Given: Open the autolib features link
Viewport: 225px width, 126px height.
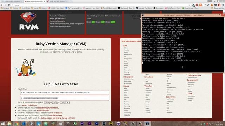Looking at the screenshot, I should pos(43,110).
